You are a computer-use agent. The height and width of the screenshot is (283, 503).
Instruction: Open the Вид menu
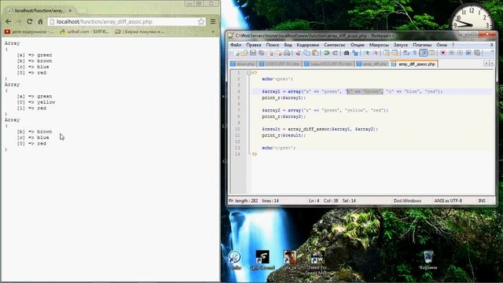pyautogui.click(x=288, y=45)
